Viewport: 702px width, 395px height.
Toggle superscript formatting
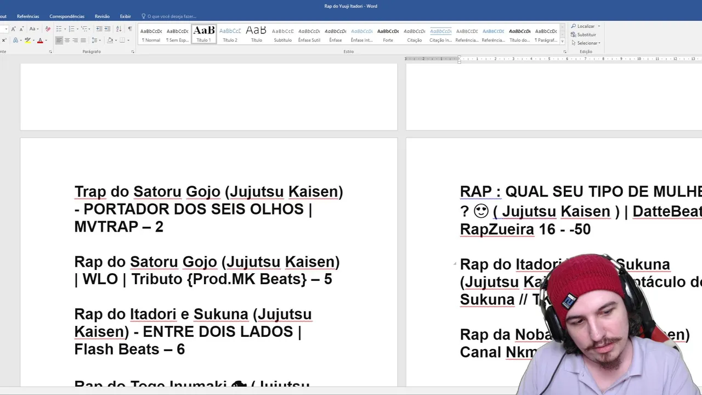pos(4,40)
